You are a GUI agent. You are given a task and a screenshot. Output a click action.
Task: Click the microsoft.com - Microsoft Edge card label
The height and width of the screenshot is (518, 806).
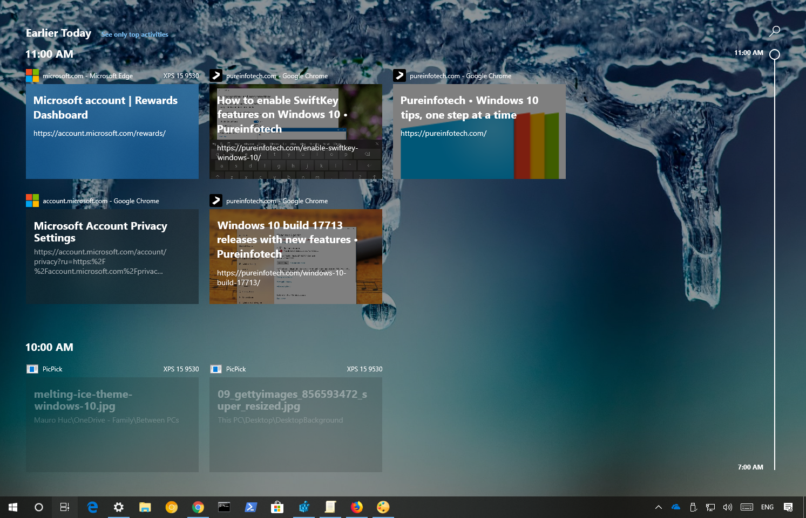click(x=87, y=76)
